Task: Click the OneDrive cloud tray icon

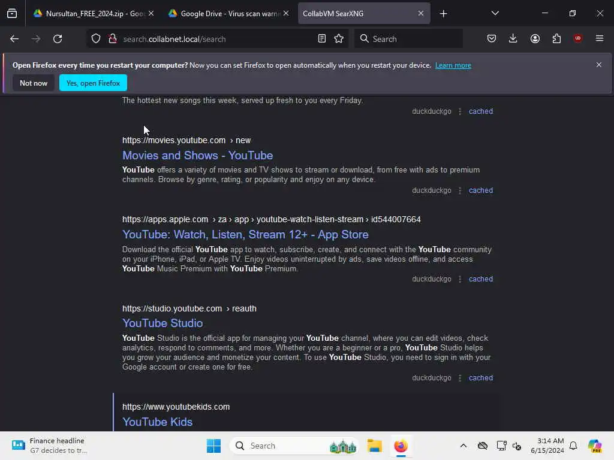Action: click(x=483, y=446)
